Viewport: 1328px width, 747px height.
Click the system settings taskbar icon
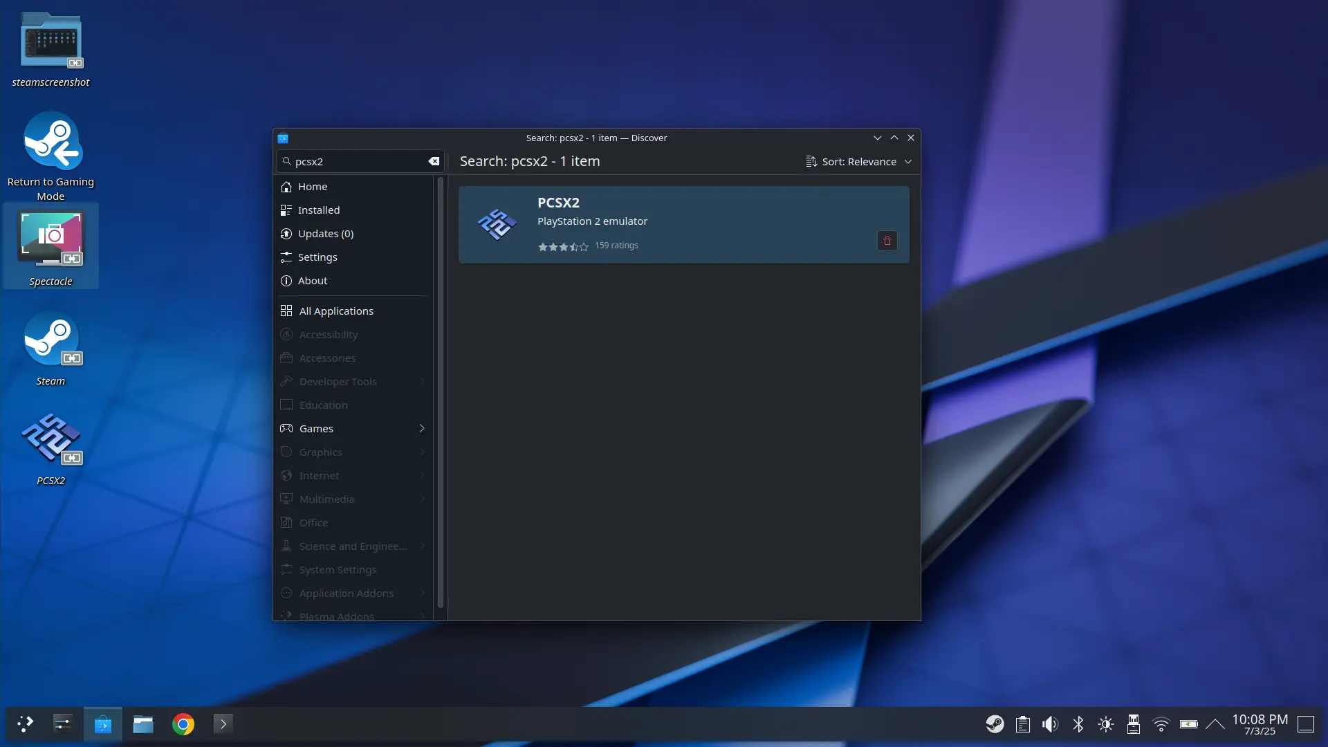click(x=62, y=724)
